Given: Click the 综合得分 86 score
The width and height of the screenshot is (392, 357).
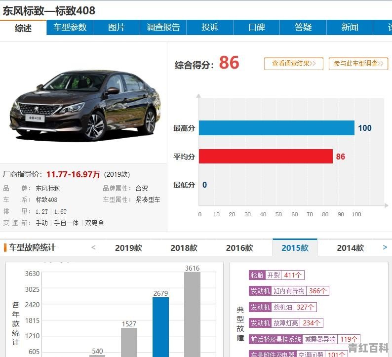Looking at the screenshot, I should pos(207,63).
